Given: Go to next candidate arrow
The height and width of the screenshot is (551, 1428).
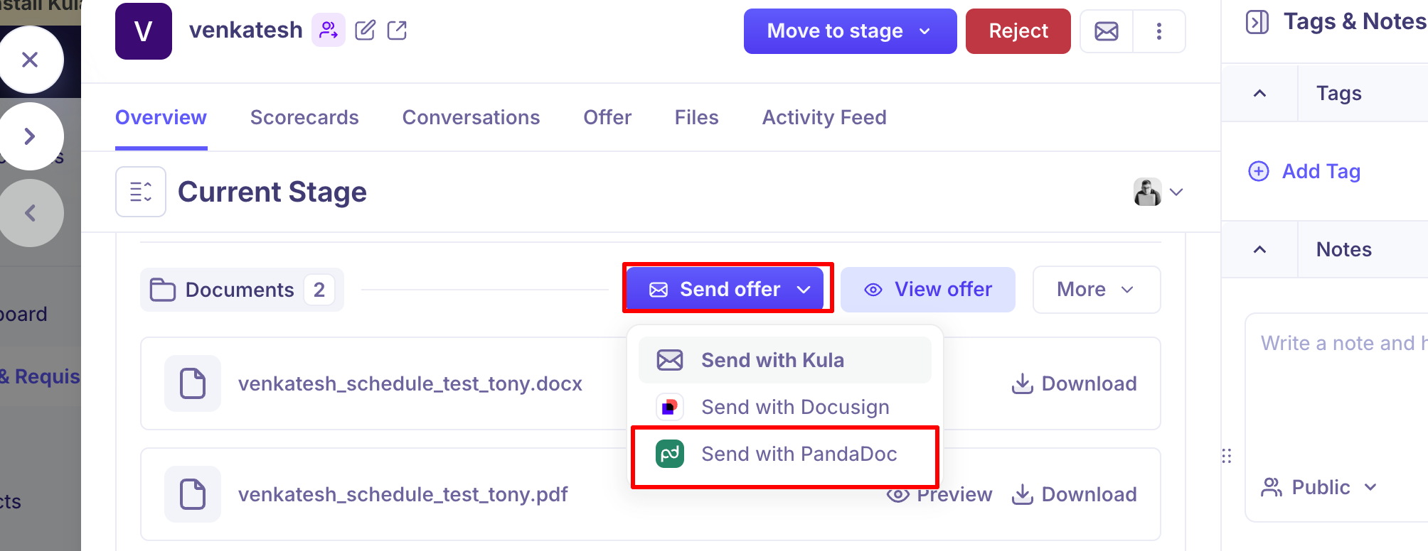Looking at the screenshot, I should (30, 136).
